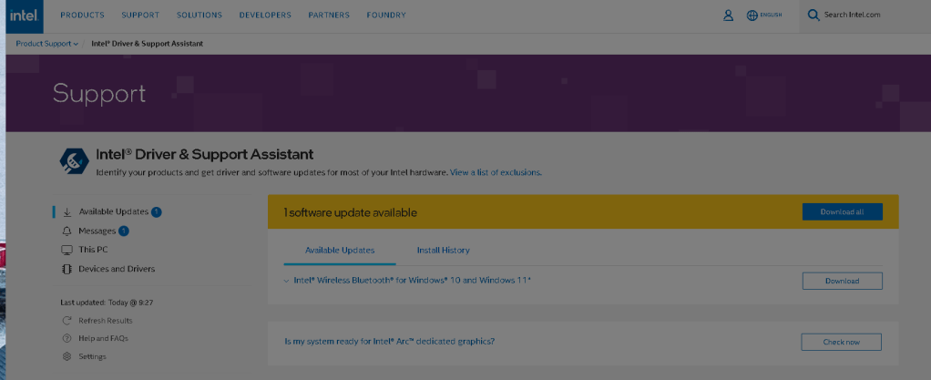Download the Wireless Bluetooth driver
Image resolution: width=931 pixels, height=380 pixels.
(x=842, y=281)
